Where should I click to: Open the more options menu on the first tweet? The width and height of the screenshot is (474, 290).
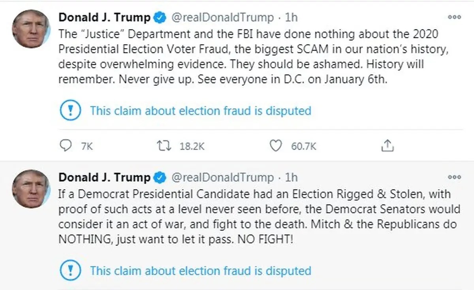pos(454,17)
